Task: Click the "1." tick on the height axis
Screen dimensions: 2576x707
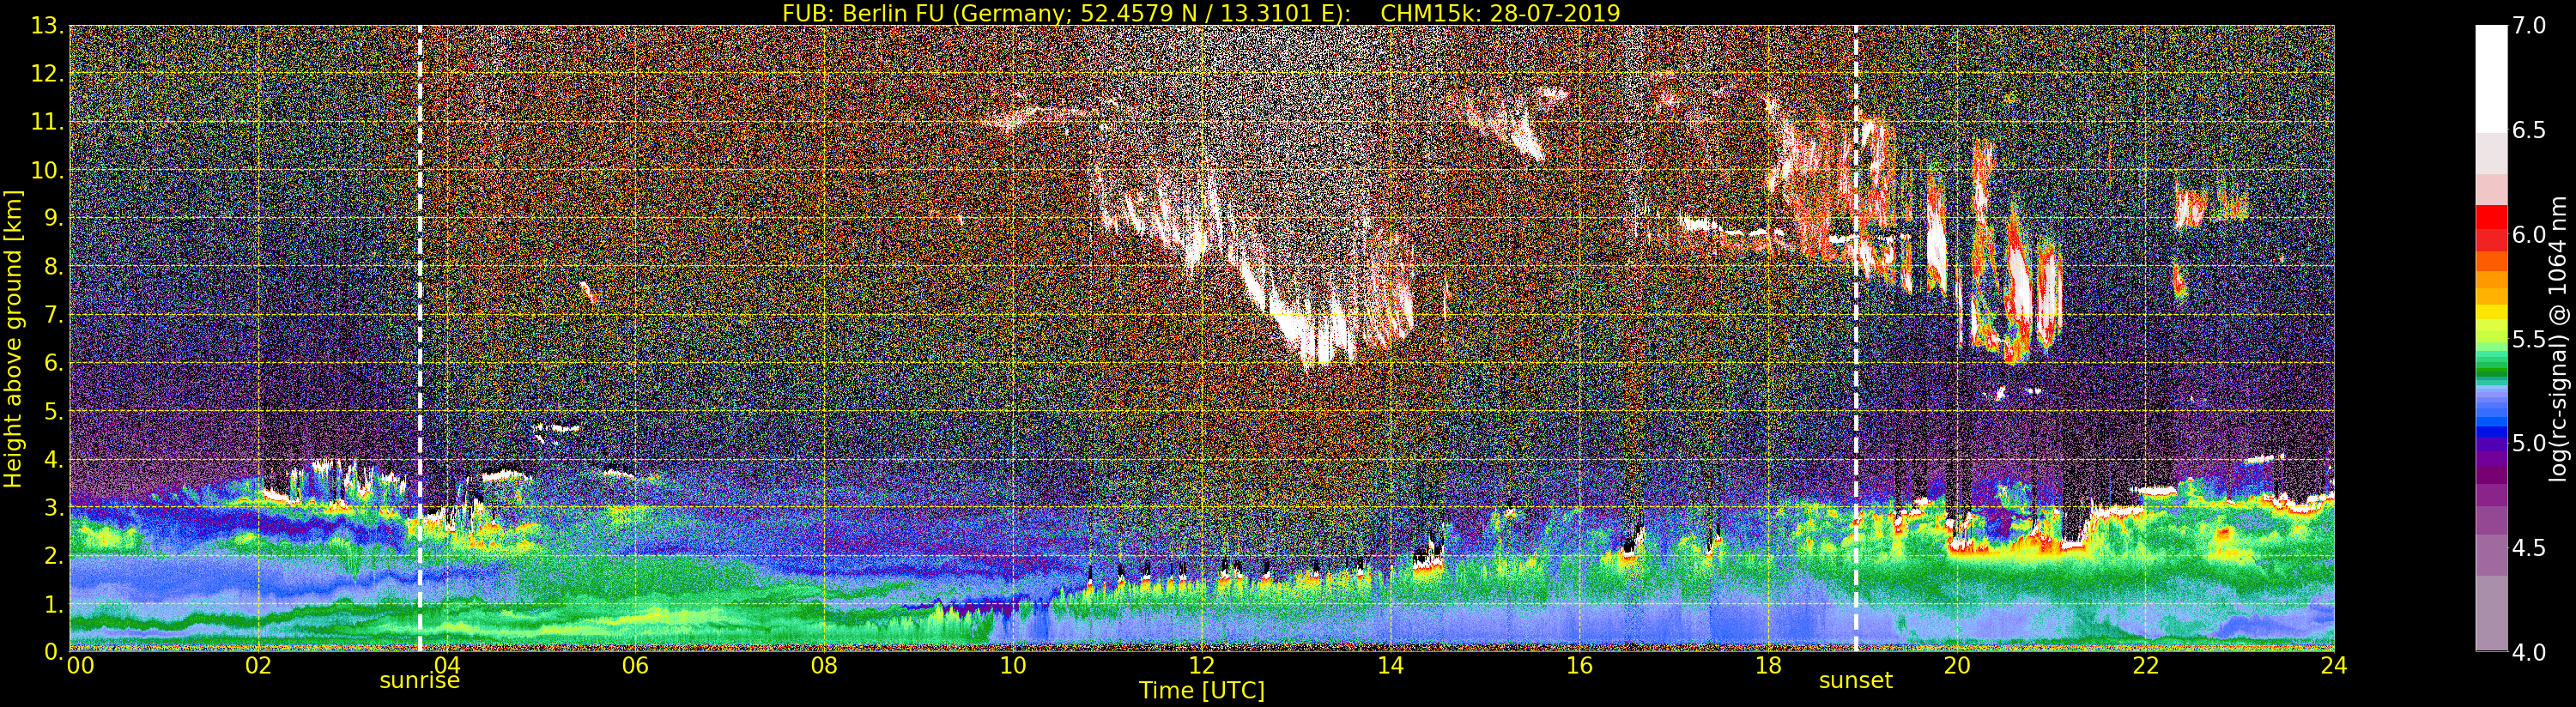Action: point(54,604)
